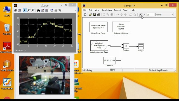Click the VariableStepDiscrete solver status
179x101 pixels.
(159, 70)
